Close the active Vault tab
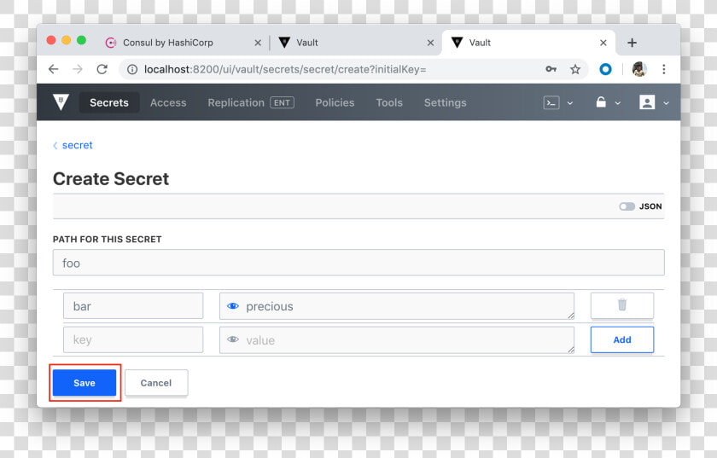This screenshot has height=458, width=717. (603, 43)
